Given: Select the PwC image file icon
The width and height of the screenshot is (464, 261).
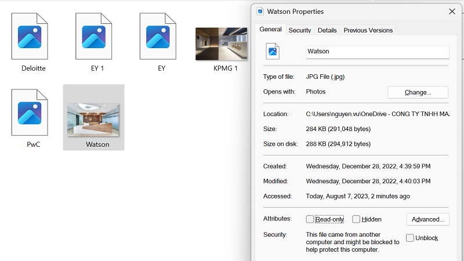Looking at the screenshot, I should click(30, 113).
